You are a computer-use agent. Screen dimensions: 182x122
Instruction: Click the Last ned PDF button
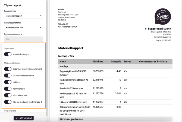pyautogui.click(x=24, y=118)
